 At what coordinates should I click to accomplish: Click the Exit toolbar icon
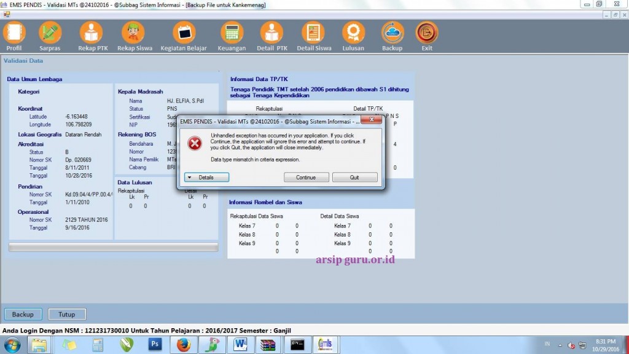click(426, 36)
